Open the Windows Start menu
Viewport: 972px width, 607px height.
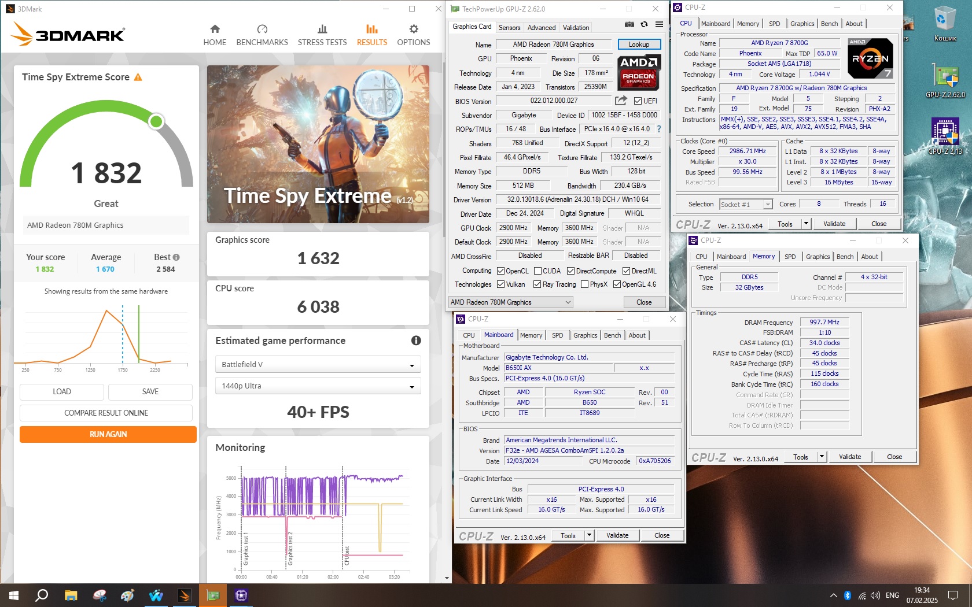14,595
